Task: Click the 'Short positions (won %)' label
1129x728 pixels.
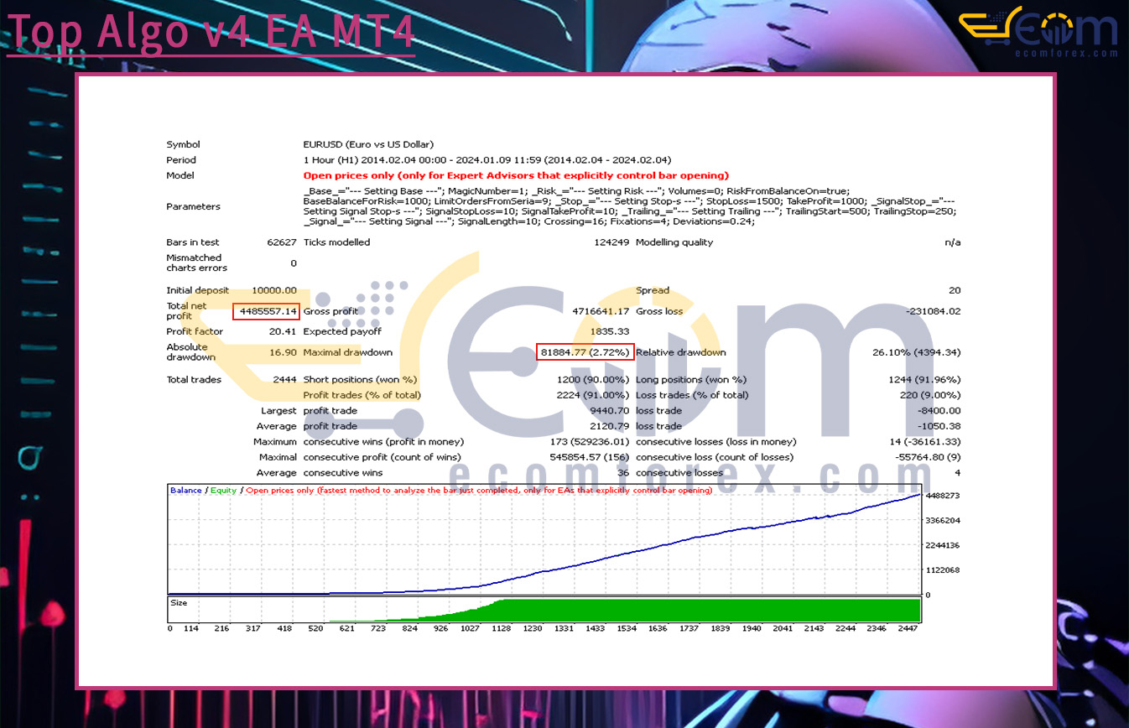Action: click(360, 380)
